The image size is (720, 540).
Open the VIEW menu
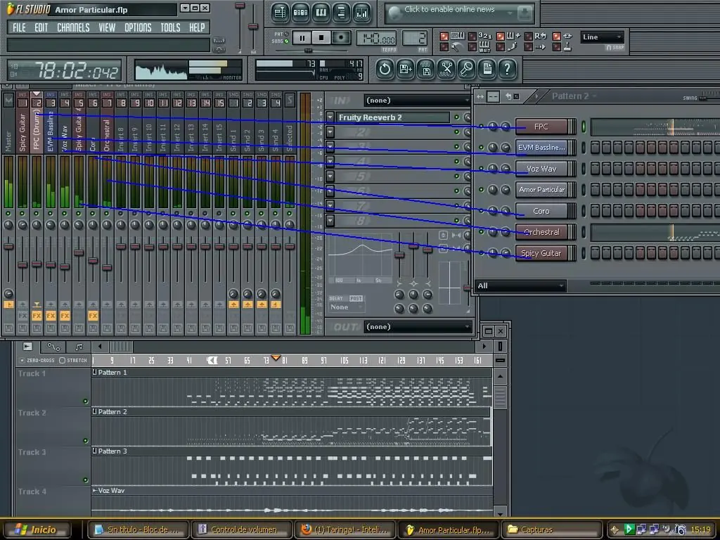click(107, 27)
